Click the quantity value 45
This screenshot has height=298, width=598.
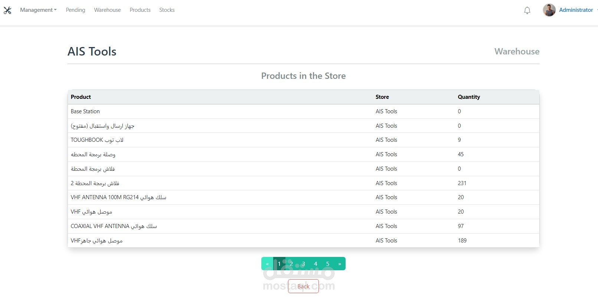461,154
